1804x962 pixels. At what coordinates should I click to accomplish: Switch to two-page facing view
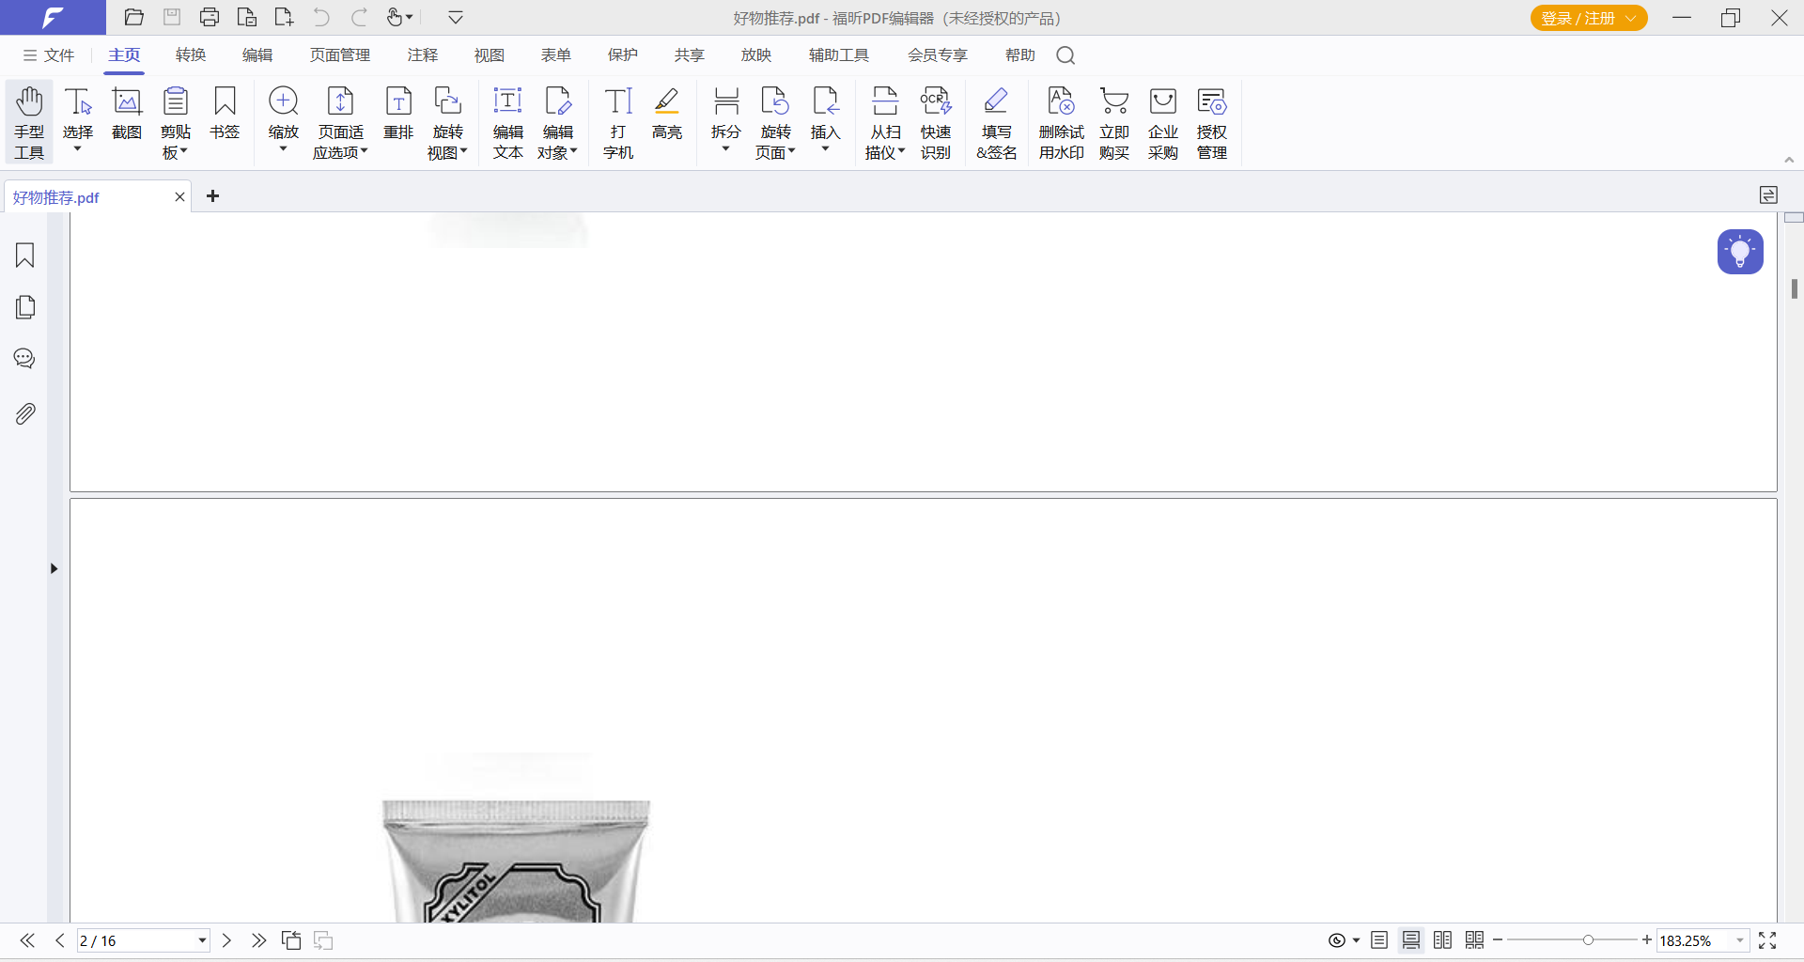[x=1443, y=940]
